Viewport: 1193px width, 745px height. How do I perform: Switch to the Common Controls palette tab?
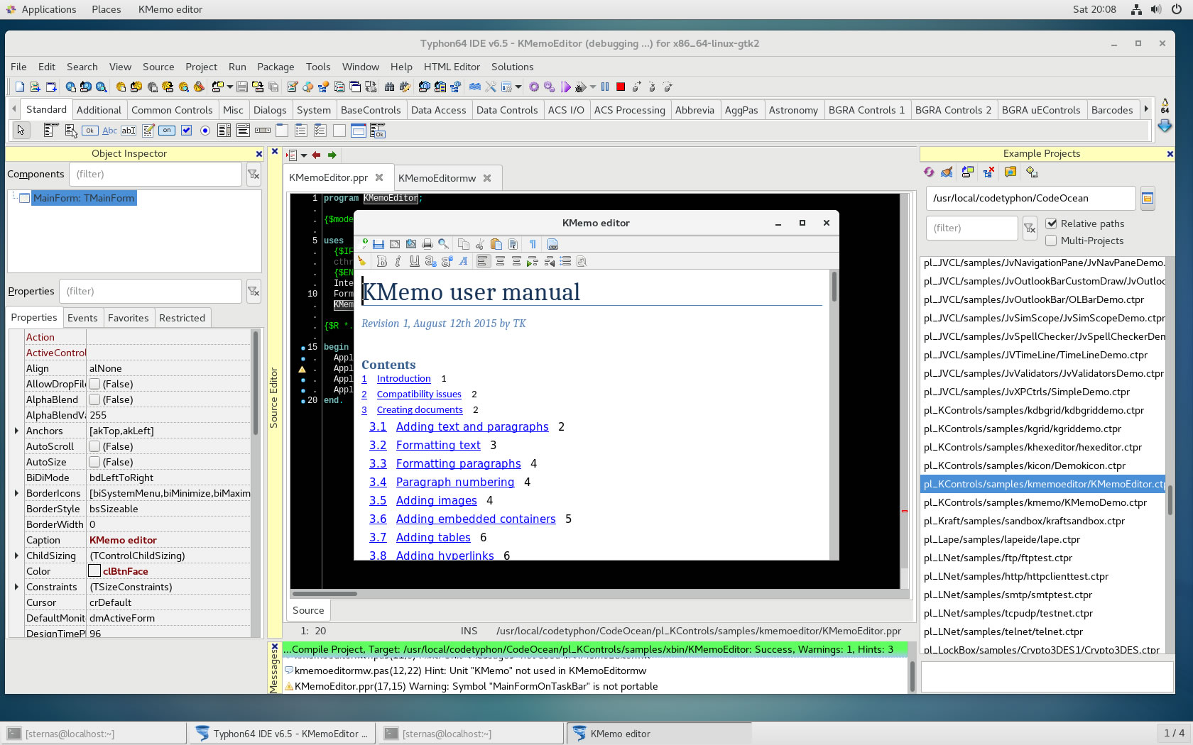(171, 110)
